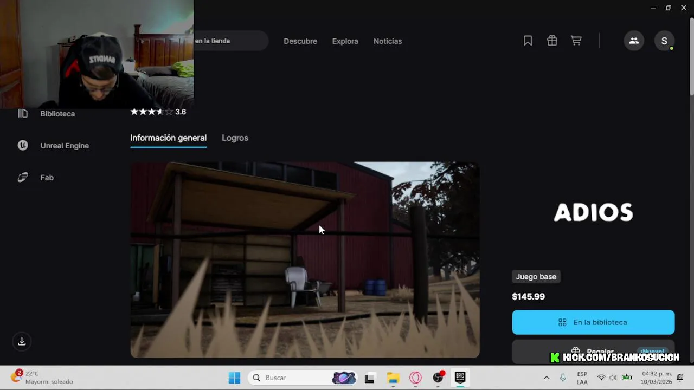Click the Unreal Engine logo icon
The width and height of the screenshot is (694, 390).
click(23, 145)
